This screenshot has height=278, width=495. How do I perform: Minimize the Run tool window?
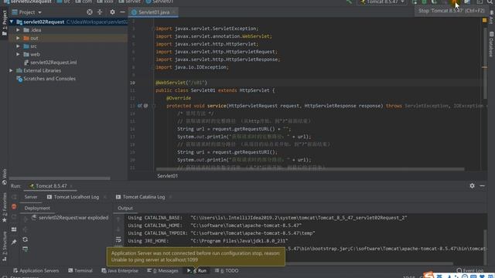click(482, 186)
